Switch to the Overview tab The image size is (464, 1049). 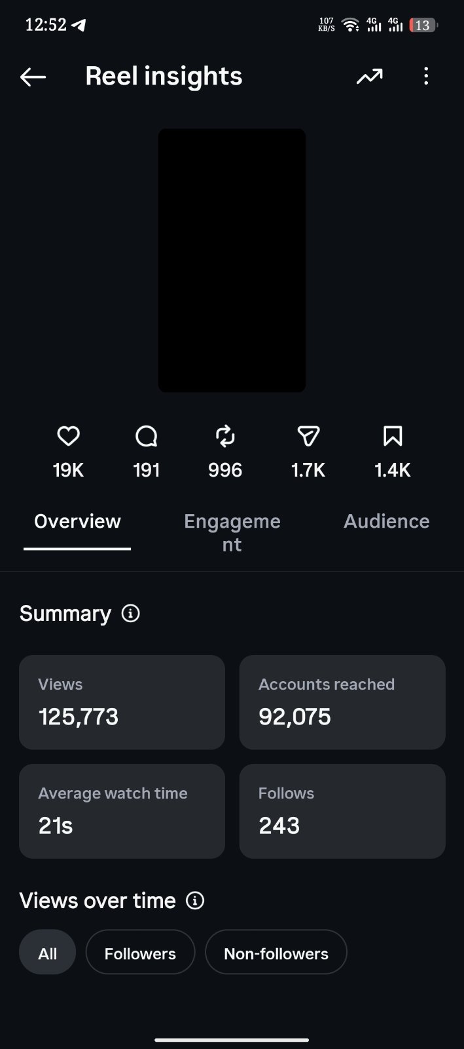(x=77, y=522)
